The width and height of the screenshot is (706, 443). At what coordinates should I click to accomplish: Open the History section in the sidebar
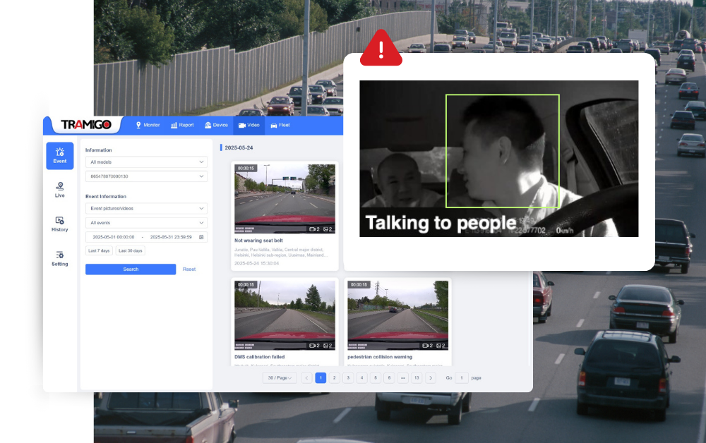[x=60, y=224]
